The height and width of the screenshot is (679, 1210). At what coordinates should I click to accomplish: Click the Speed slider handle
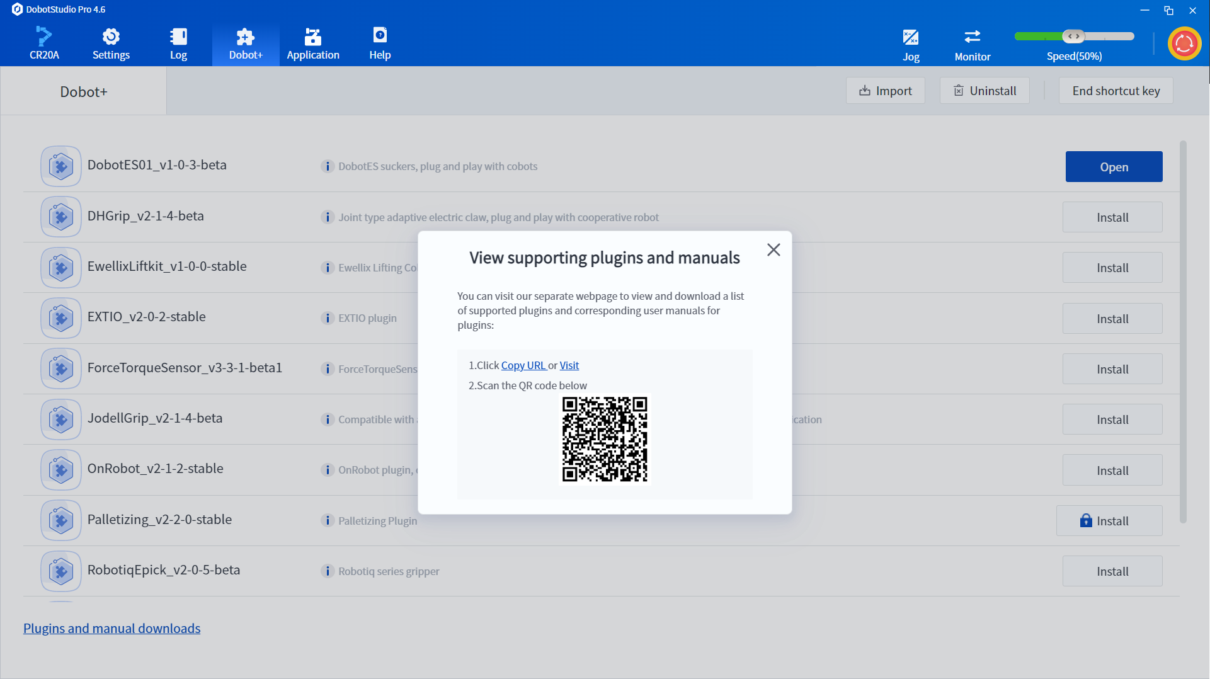tap(1073, 36)
